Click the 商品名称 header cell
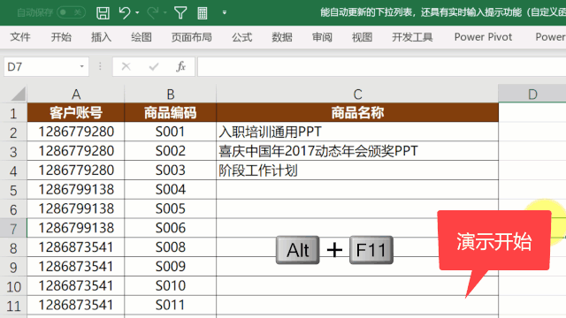Screen dimensions: 566x318 tap(357, 112)
